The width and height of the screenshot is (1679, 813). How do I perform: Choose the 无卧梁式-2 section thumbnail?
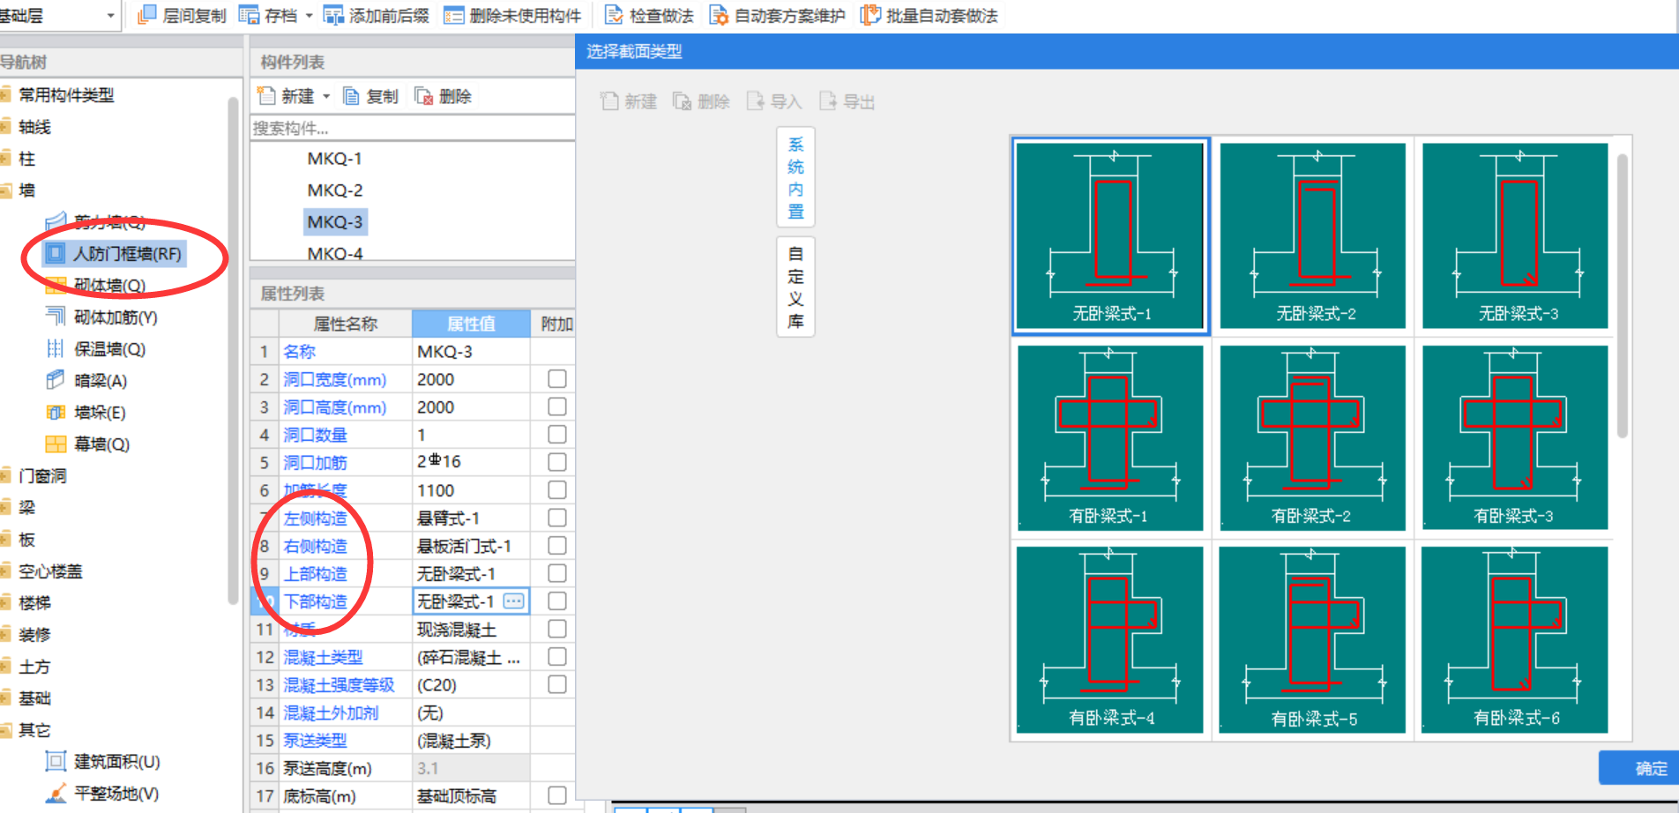1312,235
